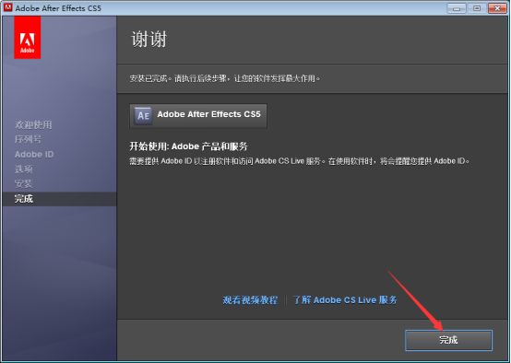This screenshot has width=511, height=363.
Task: Click the Ae After Effects product icon
Action: click(x=143, y=115)
